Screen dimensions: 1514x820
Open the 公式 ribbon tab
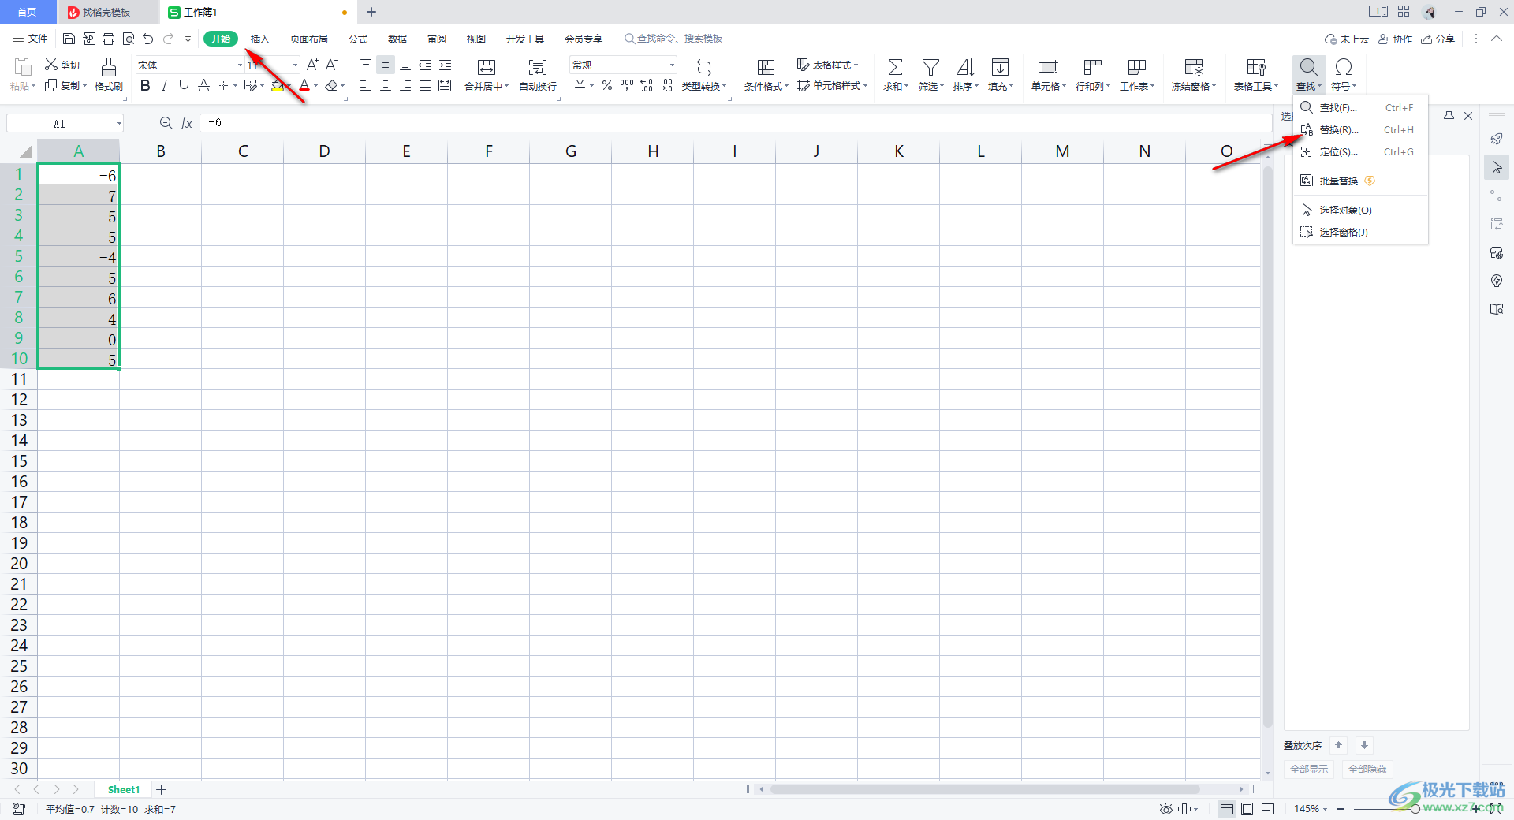coord(358,39)
